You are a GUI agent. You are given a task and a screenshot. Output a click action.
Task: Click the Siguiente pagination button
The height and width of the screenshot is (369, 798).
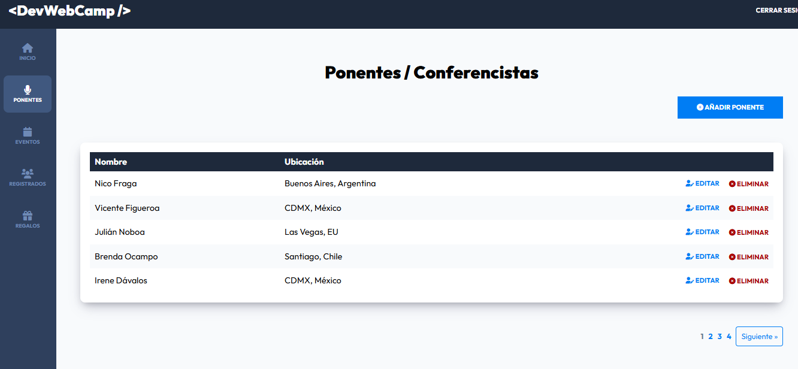pos(759,336)
